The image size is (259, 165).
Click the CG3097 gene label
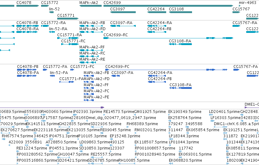(x=117, y=9)
